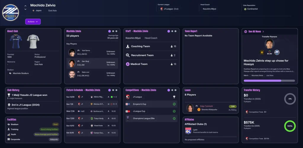Click the blue home kit image

16,41
